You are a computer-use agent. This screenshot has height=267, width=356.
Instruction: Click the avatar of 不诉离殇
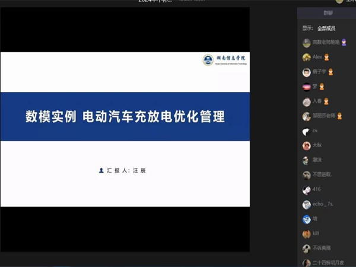pyautogui.click(x=307, y=249)
